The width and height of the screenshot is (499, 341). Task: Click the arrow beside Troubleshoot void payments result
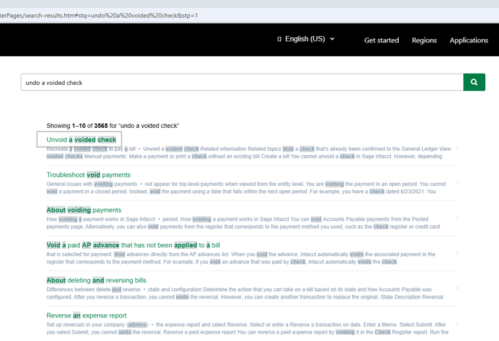[457, 183]
